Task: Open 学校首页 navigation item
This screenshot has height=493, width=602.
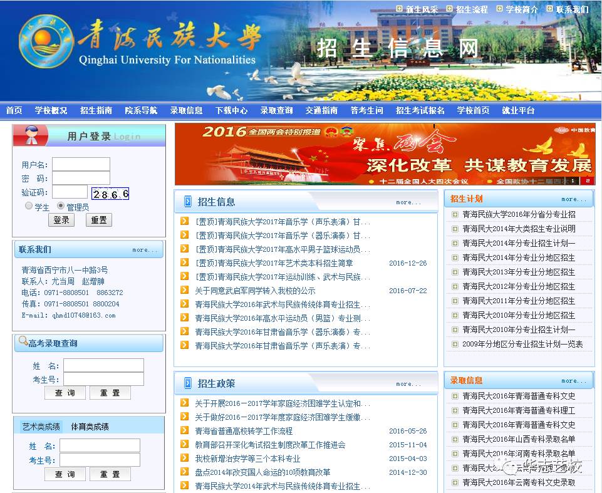Action: (473, 111)
